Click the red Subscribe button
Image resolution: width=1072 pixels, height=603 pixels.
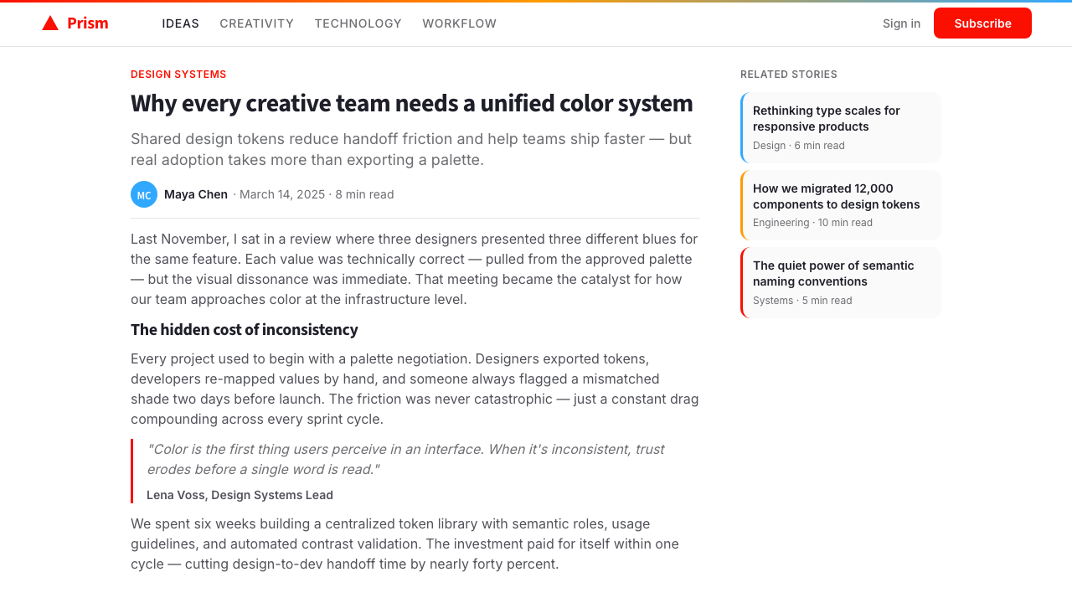[982, 23]
